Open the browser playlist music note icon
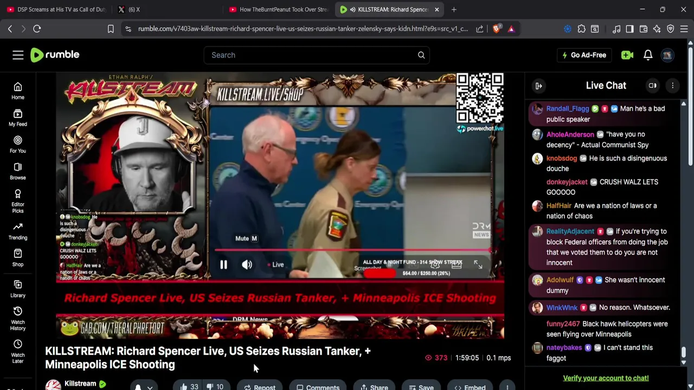The height and width of the screenshot is (390, 694). point(616,29)
